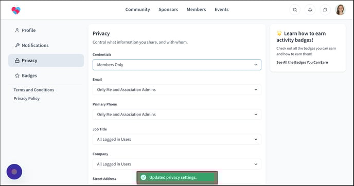Open search with magnifier icon
354x186 pixels.
pyautogui.click(x=295, y=10)
